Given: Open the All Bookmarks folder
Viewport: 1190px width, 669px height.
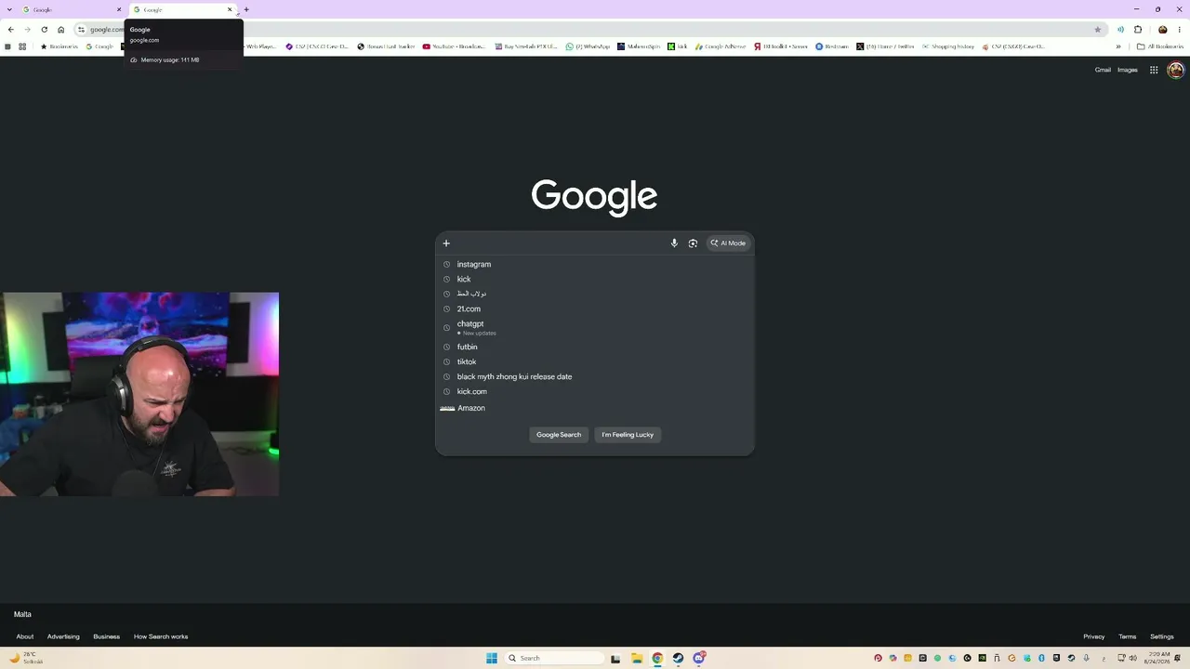Looking at the screenshot, I should [x=1160, y=46].
